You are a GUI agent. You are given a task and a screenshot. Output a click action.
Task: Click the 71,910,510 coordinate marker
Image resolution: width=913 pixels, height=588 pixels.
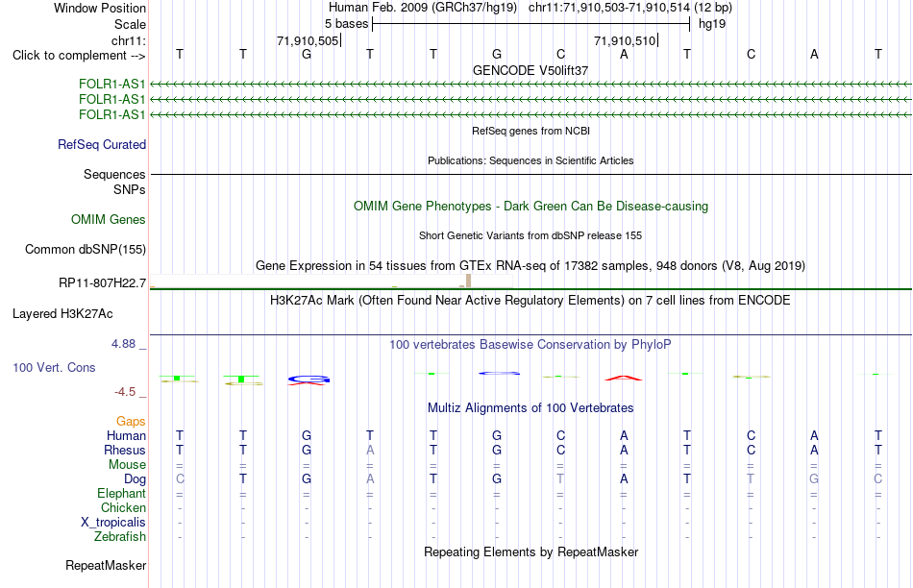(625, 40)
